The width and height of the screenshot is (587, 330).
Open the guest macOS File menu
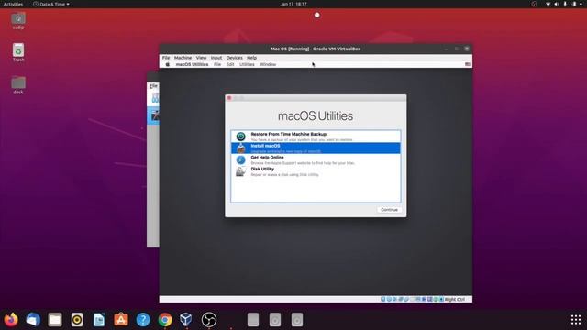(x=217, y=64)
